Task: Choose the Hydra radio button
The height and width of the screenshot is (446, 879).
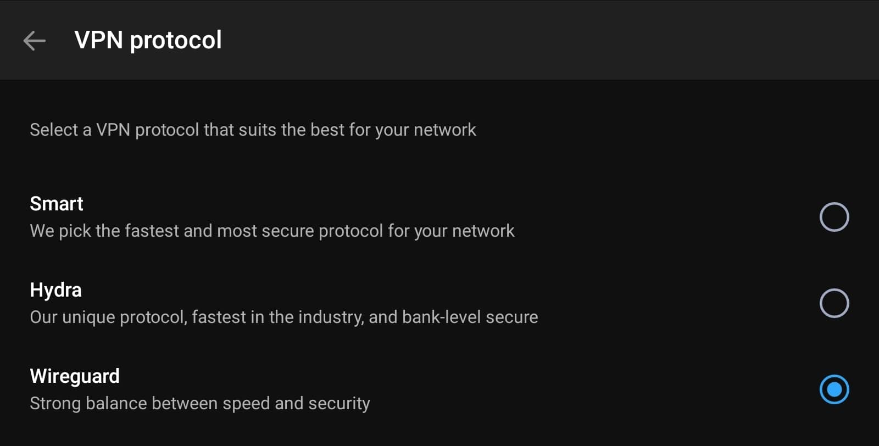Action: click(x=834, y=303)
